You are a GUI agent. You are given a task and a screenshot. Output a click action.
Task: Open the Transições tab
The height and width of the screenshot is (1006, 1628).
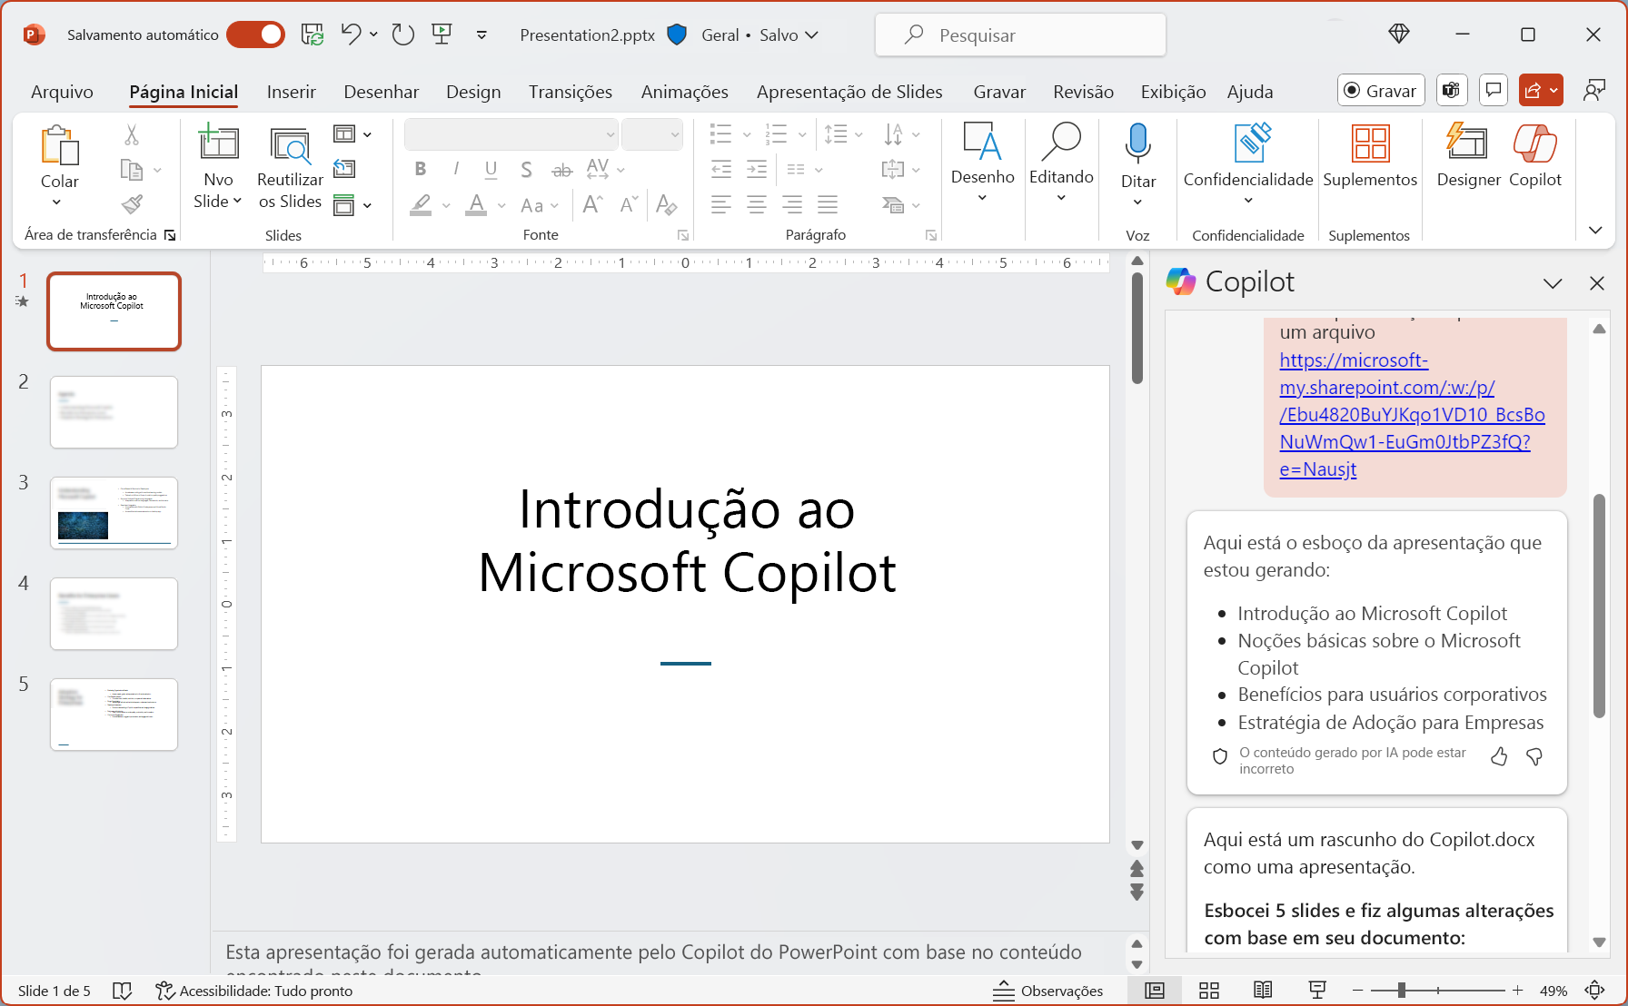pyautogui.click(x=571, y=92)
